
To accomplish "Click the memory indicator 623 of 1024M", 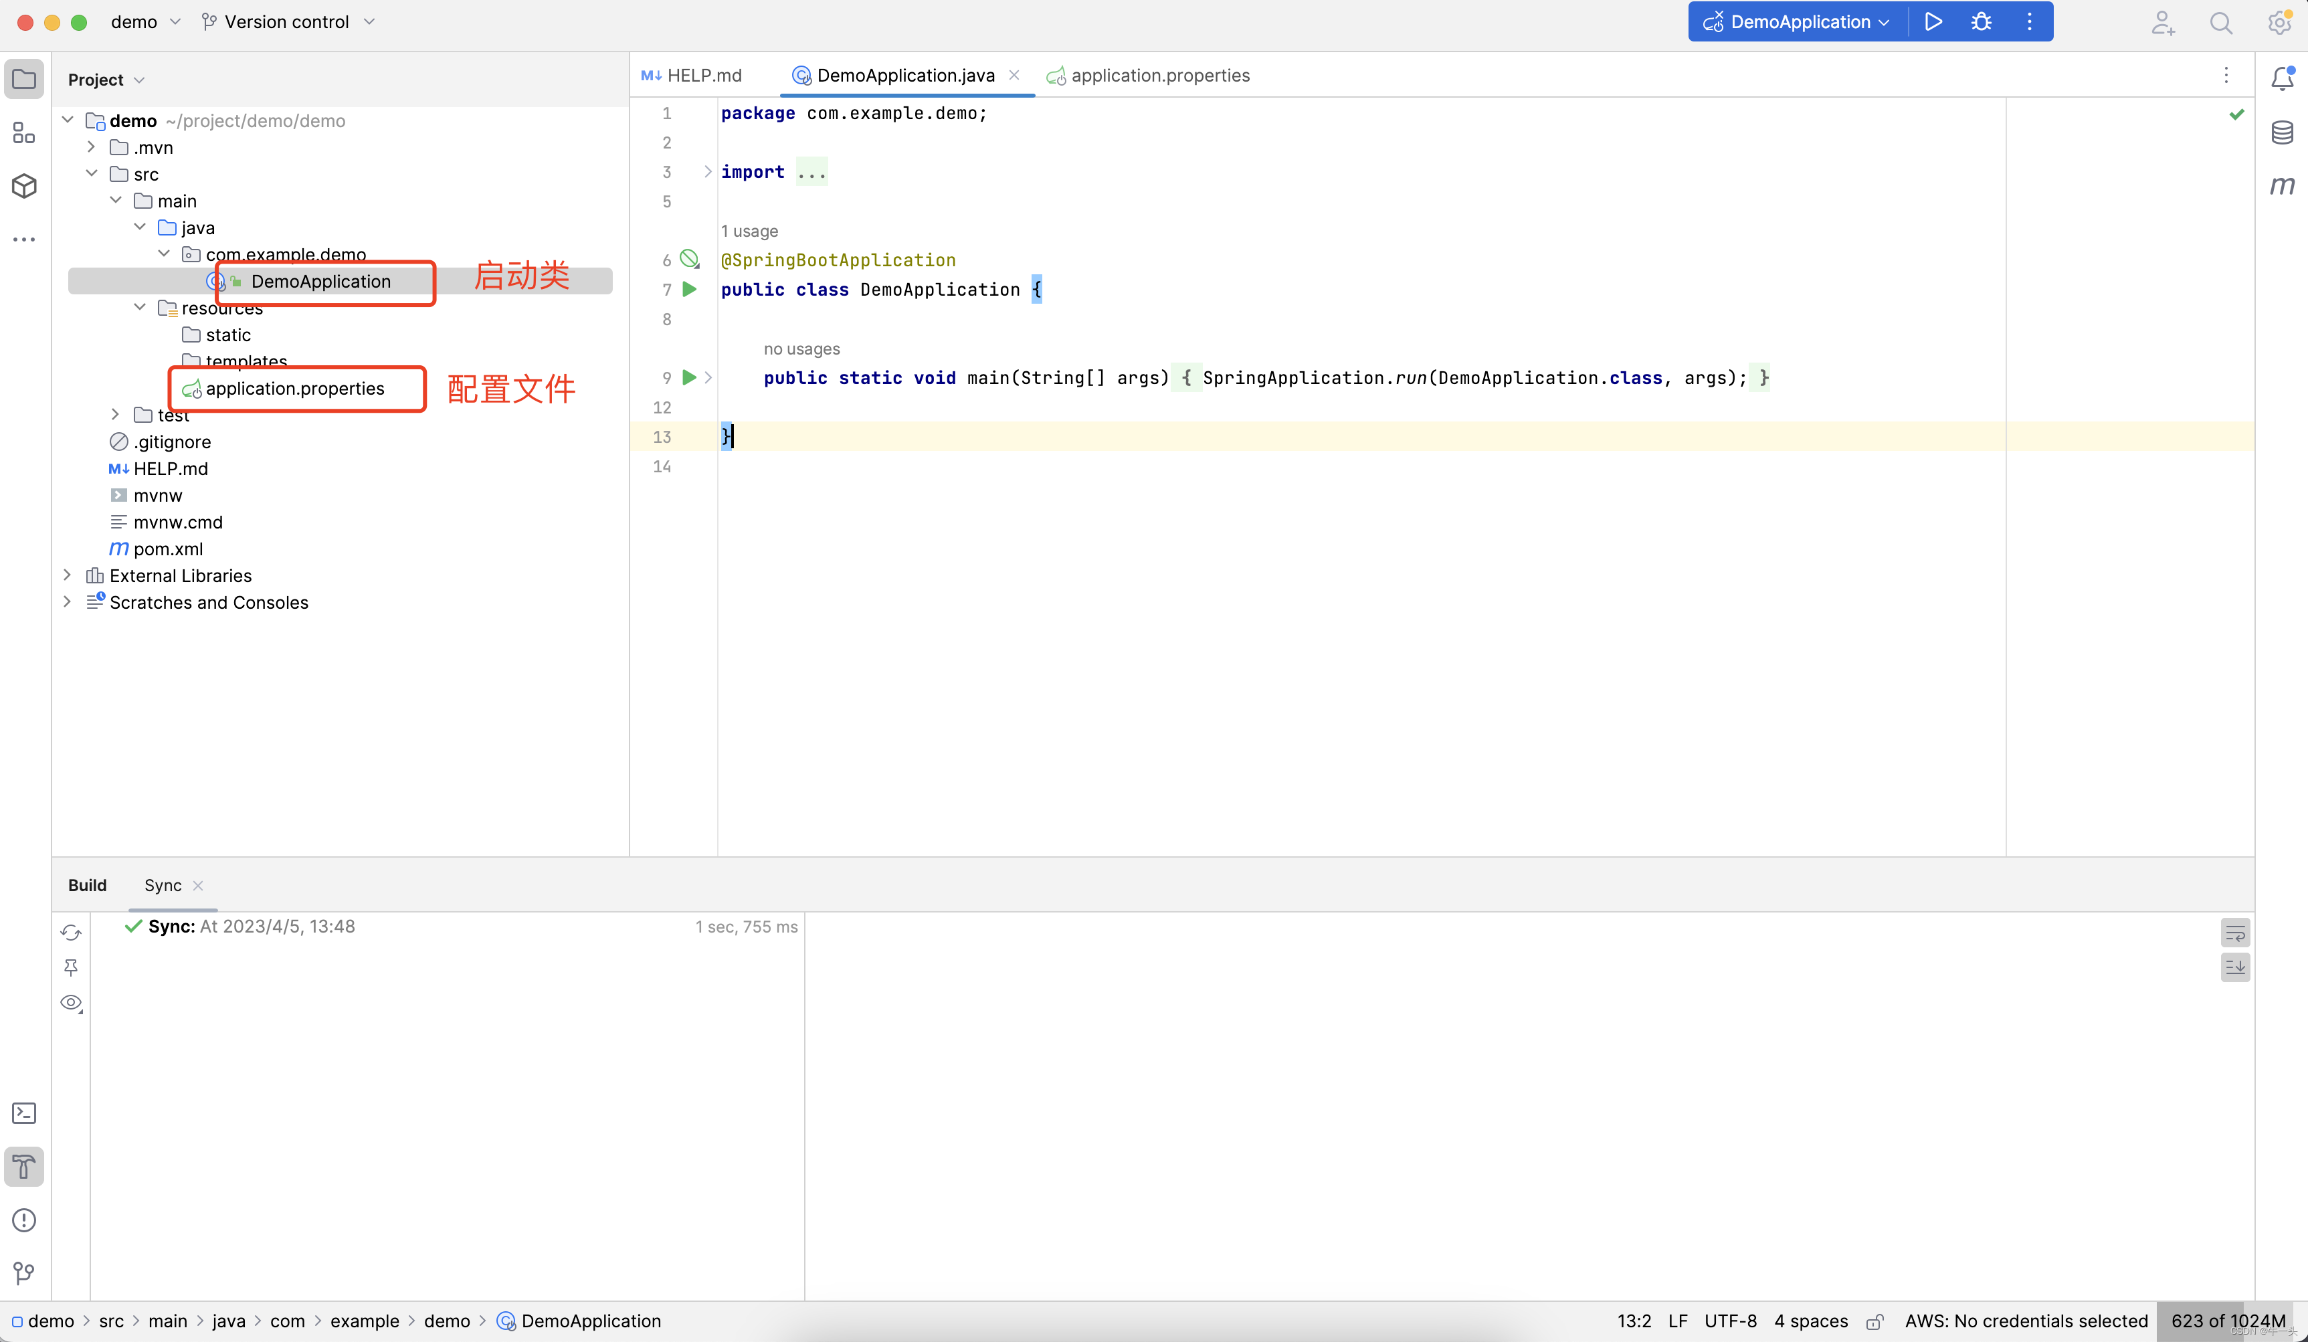I will click(x=2228, y=1321).
